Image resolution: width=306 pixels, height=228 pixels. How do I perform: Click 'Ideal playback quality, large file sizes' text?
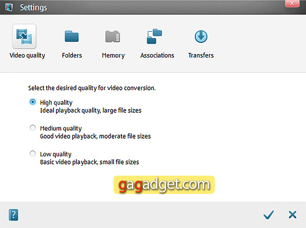[91, 110]
